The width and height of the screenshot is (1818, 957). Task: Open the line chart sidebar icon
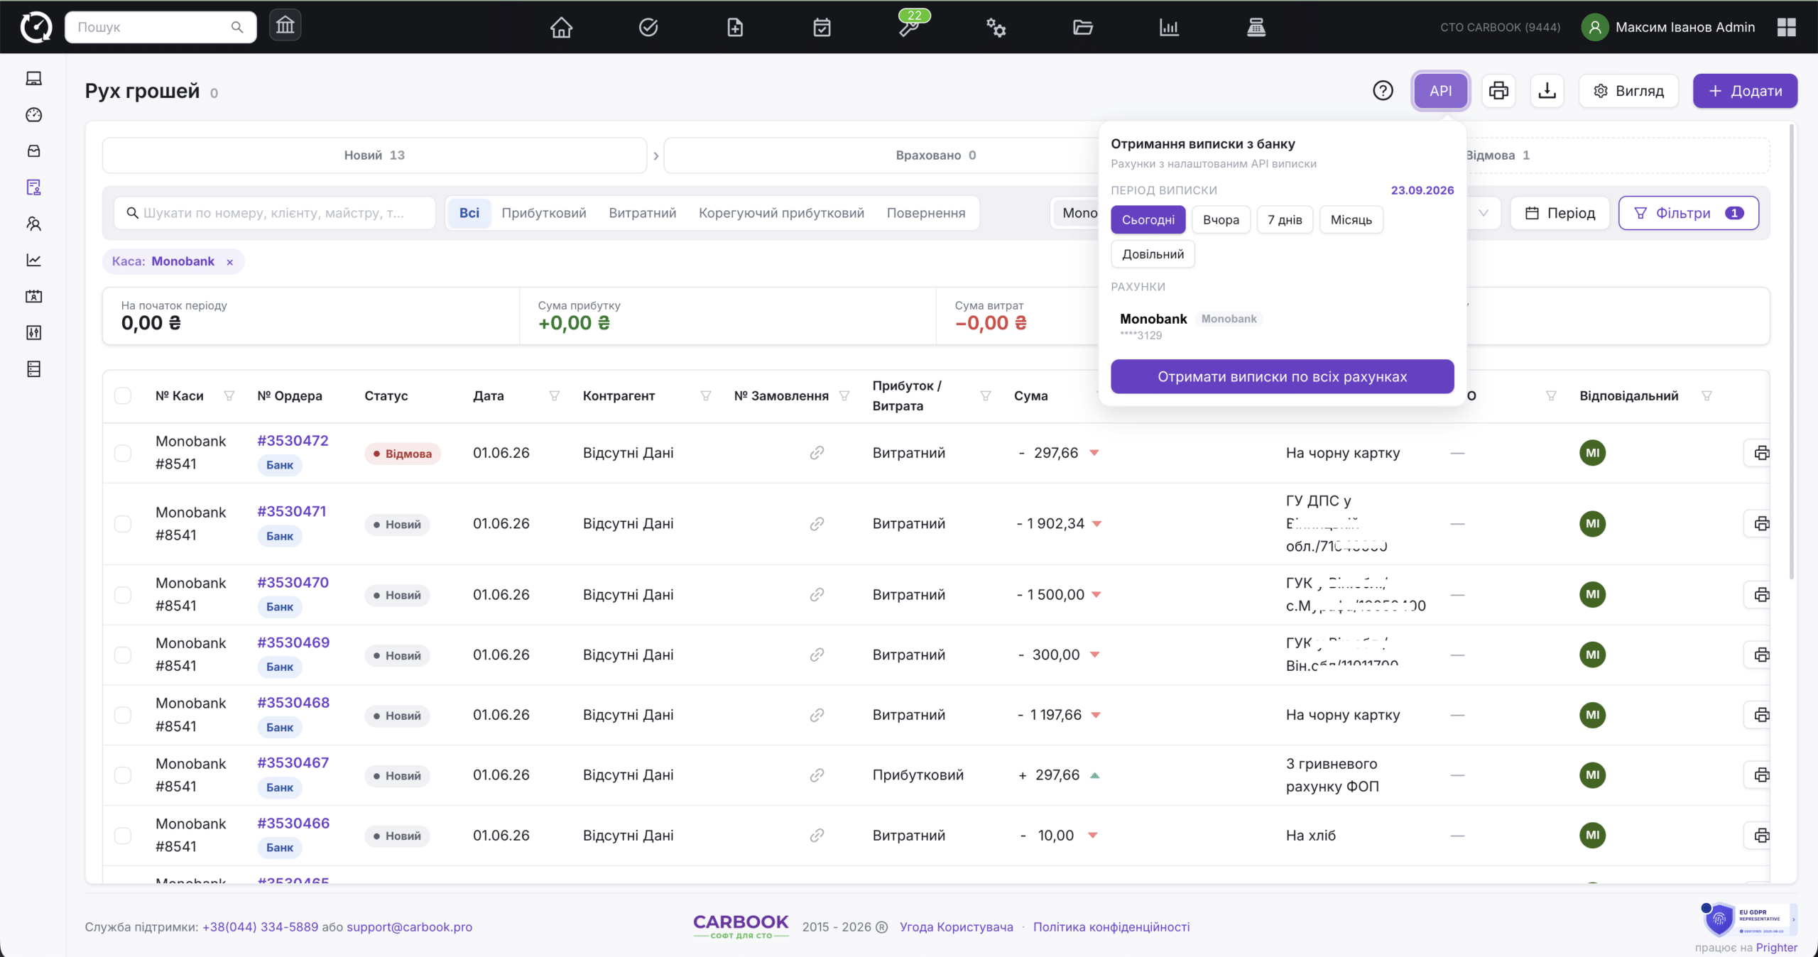click(x=33, y=260)
